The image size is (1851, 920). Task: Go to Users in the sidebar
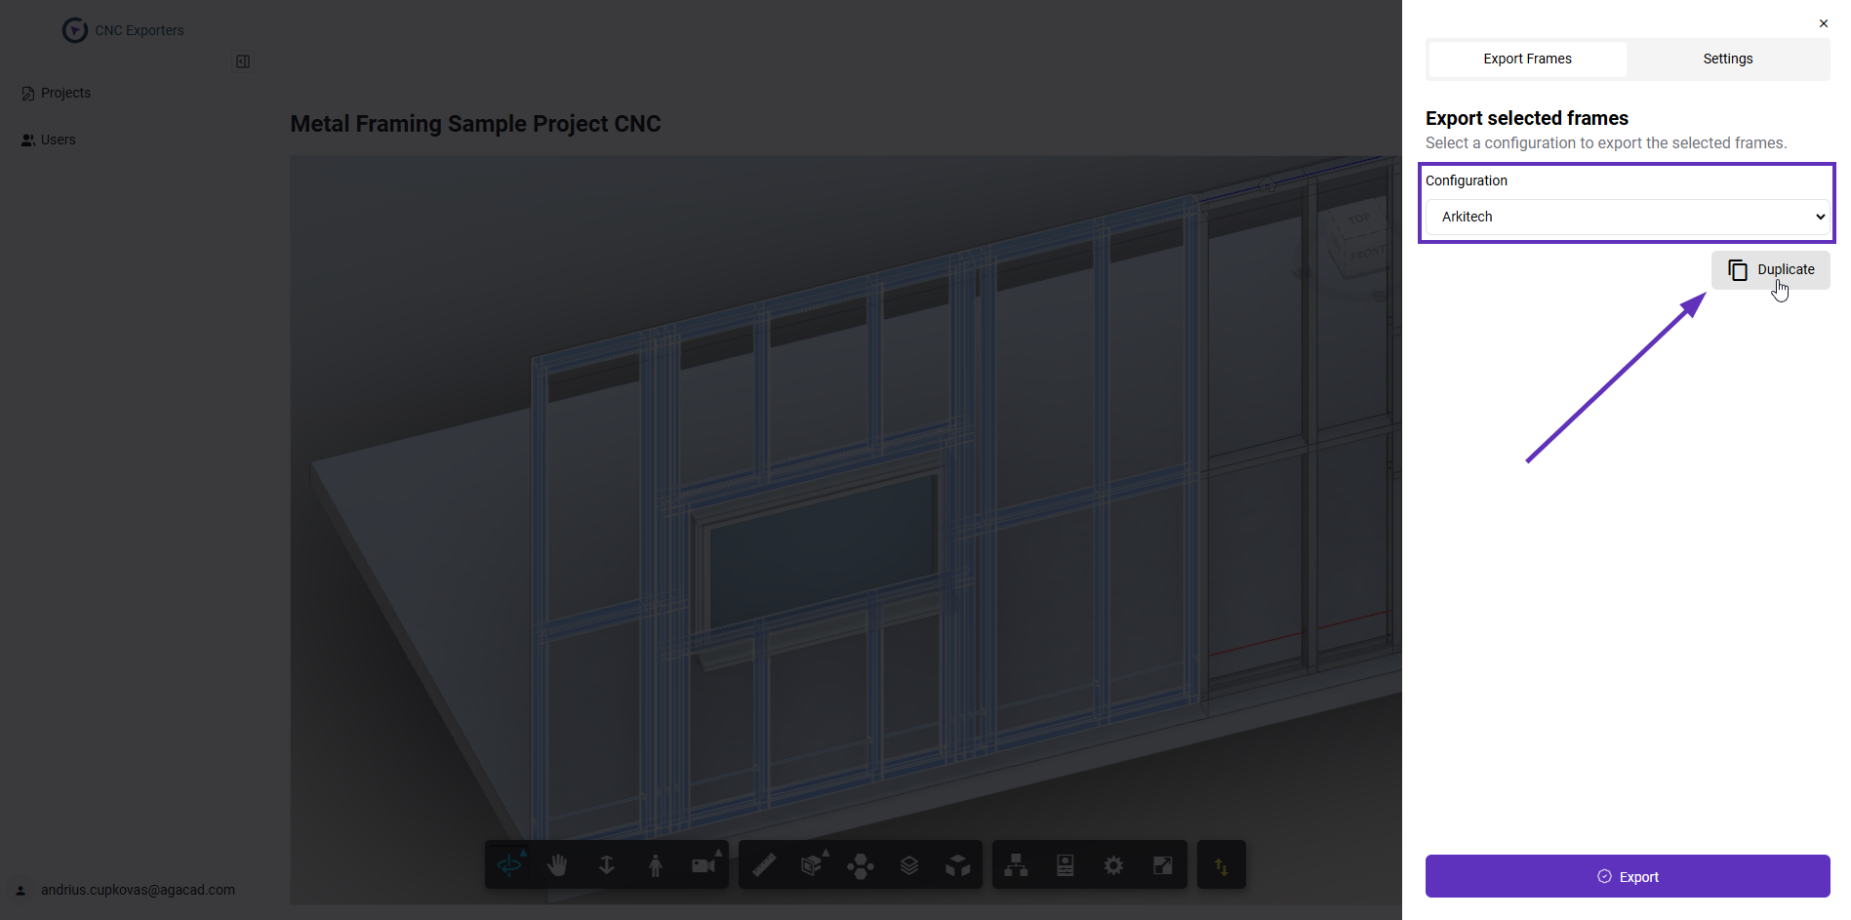pos(58,140)
